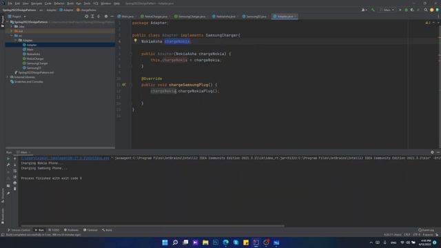441x248 pixels.
Task: Expand External Libraries node
Action: click(x=8, y=77)
